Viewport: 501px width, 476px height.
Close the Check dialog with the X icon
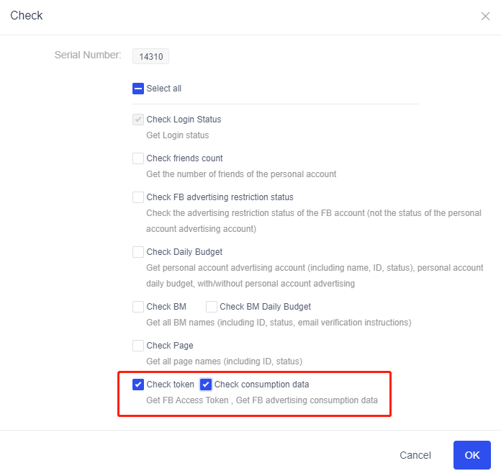click(x=485, y=17)
